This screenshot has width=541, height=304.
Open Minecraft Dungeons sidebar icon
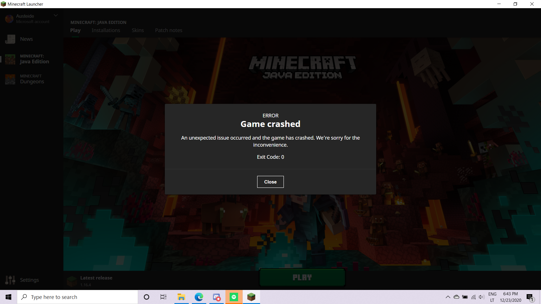tap(10, 79)
